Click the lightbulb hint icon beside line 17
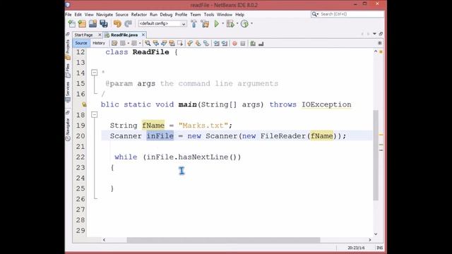This screenshot has width=452, height=254. (x=84, y=104)
